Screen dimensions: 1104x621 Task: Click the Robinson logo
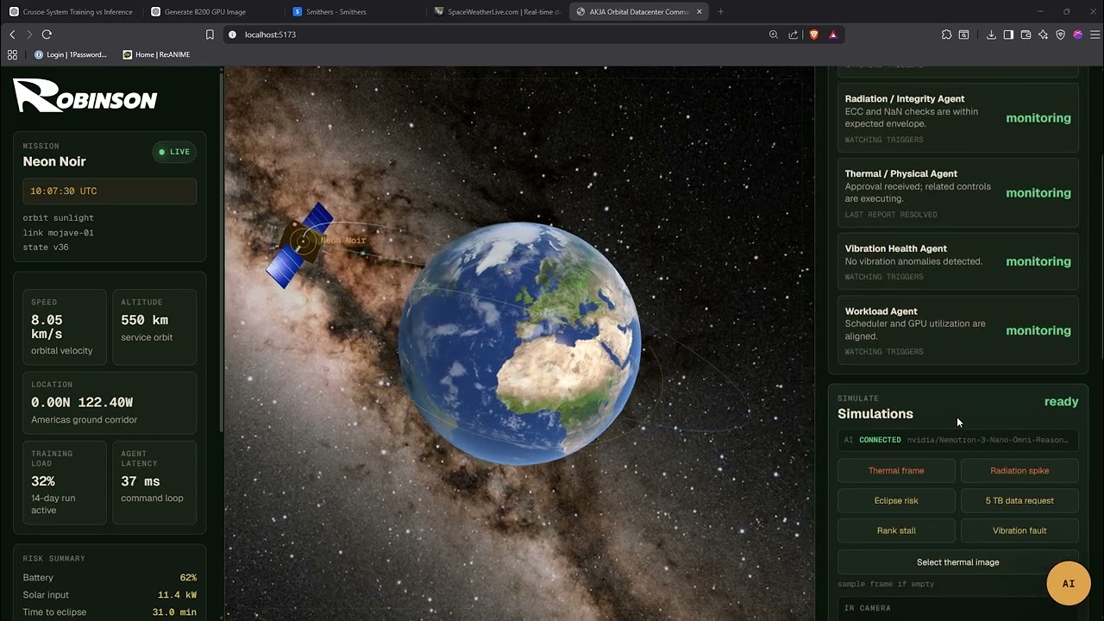pos(85,96)
